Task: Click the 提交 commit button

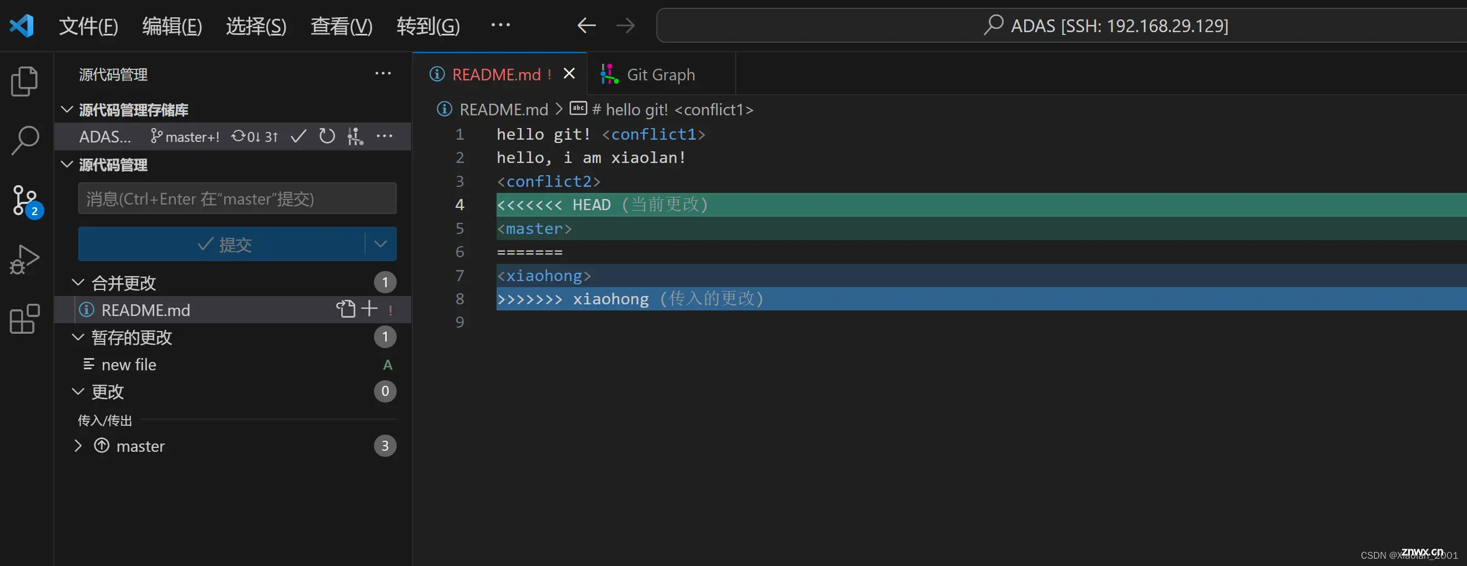Action: click(x=222, y=244)
